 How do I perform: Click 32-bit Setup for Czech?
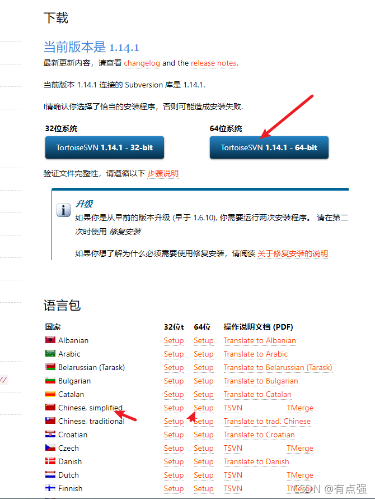174,448
